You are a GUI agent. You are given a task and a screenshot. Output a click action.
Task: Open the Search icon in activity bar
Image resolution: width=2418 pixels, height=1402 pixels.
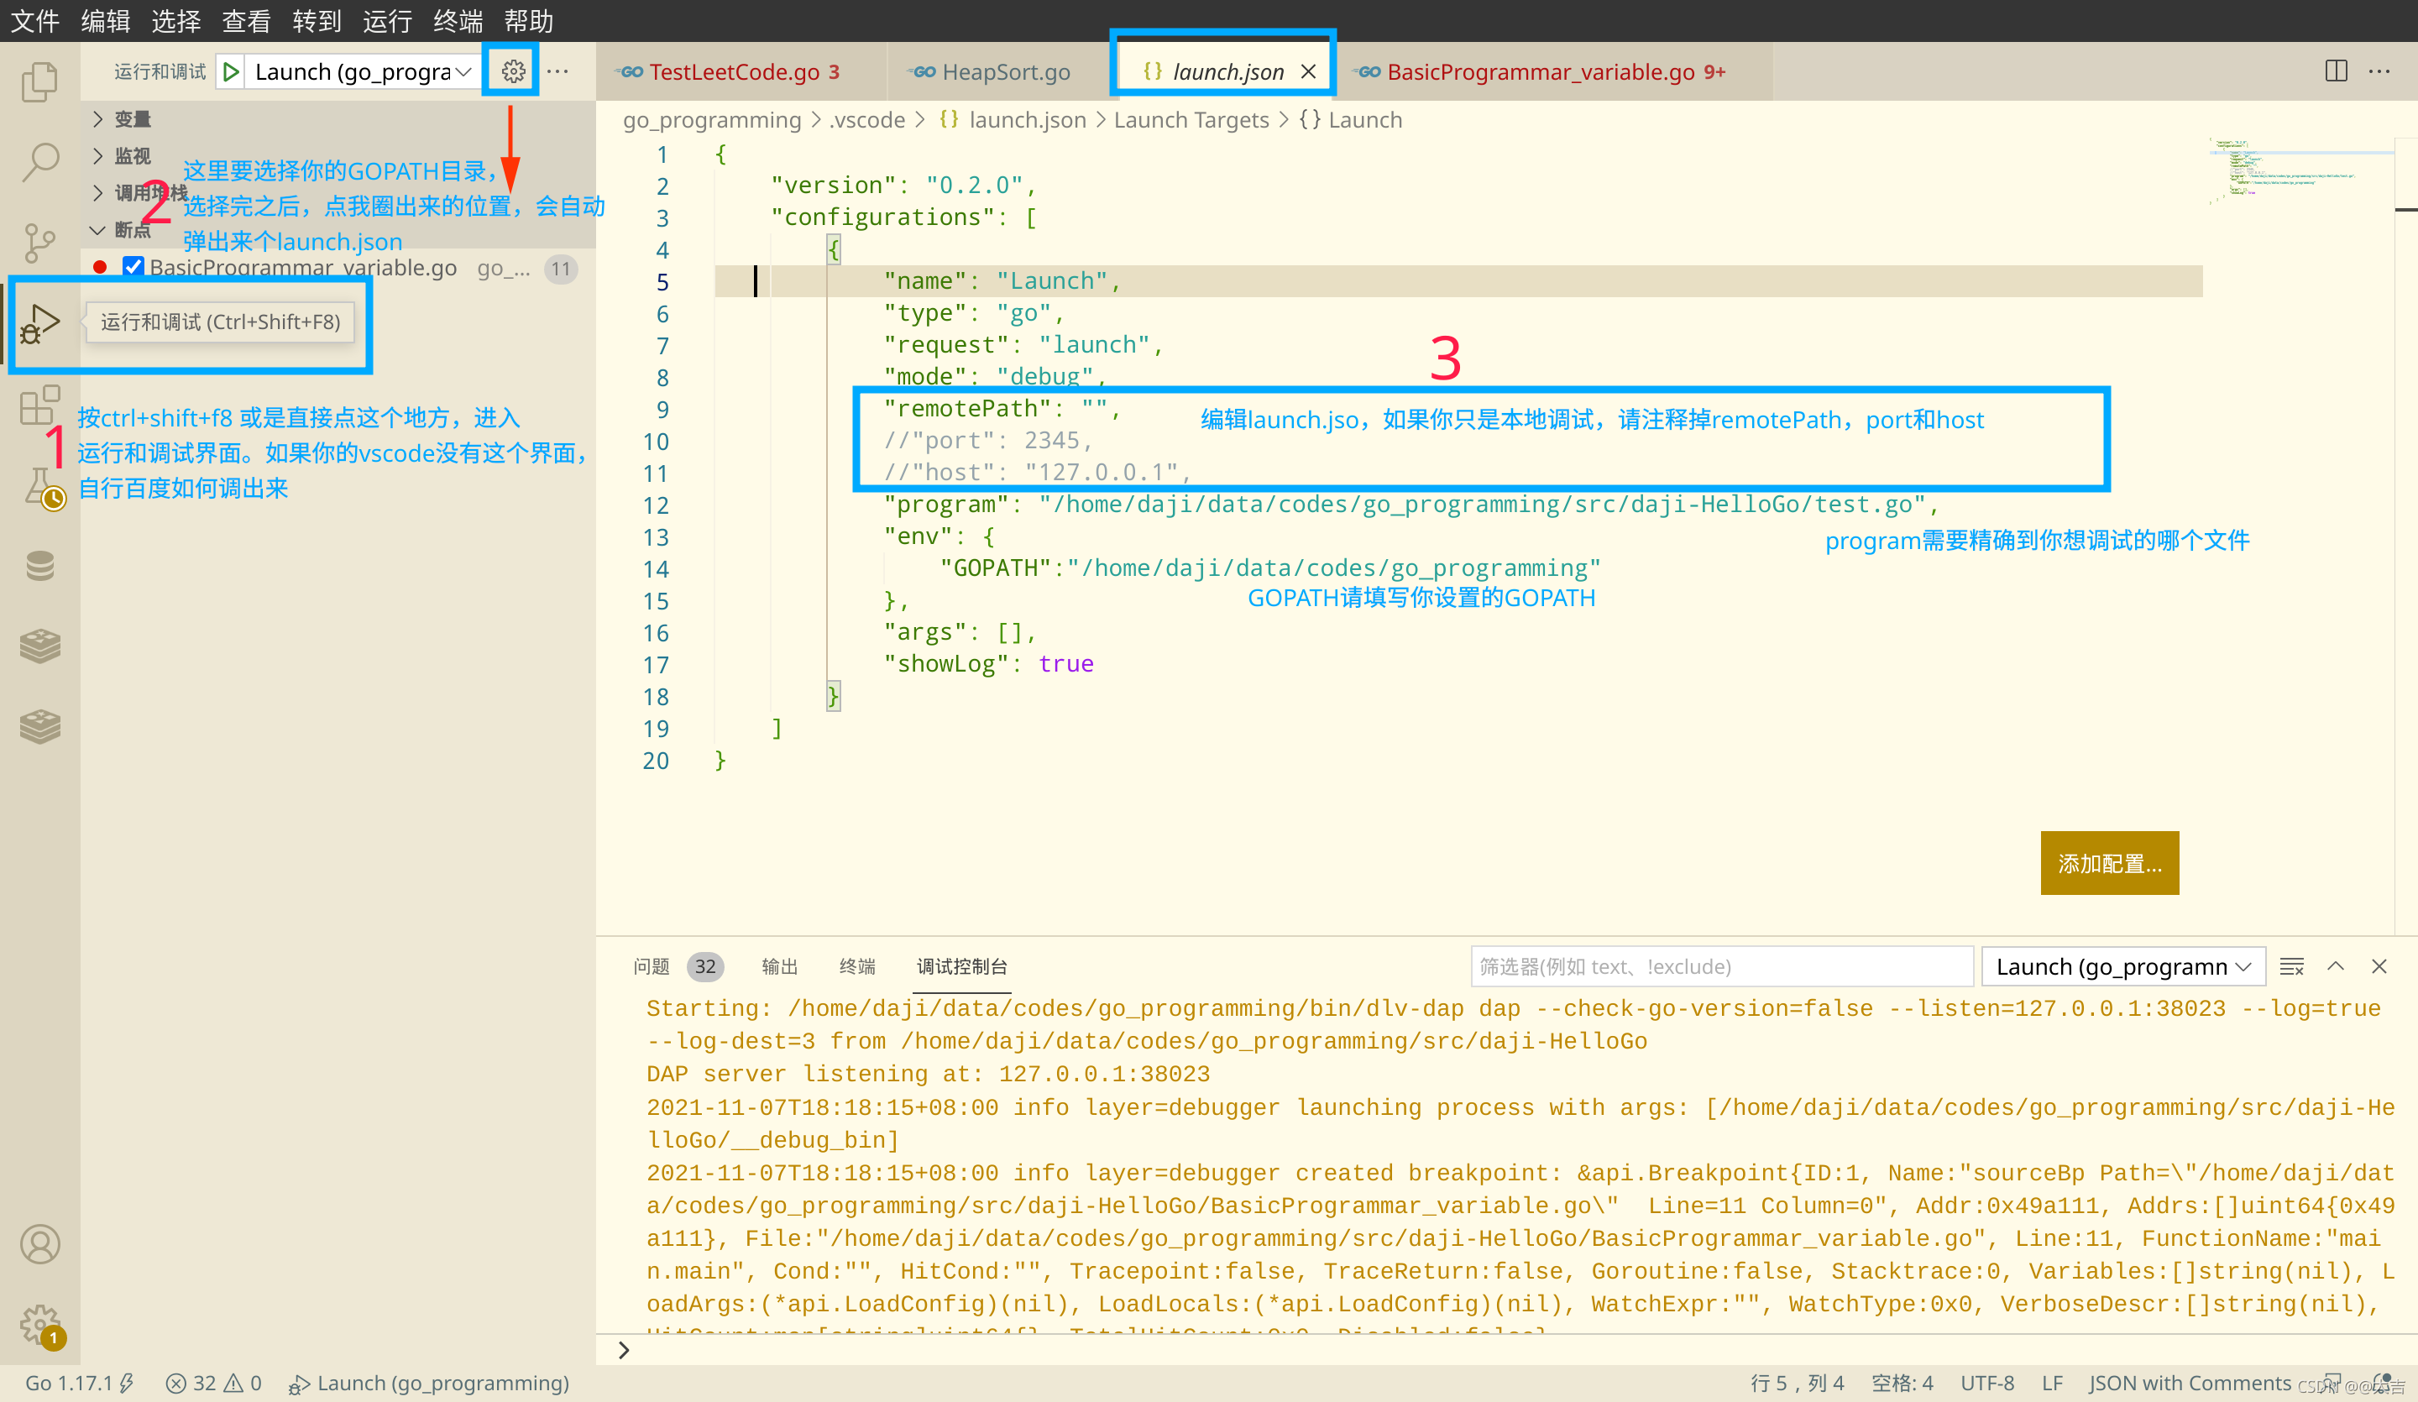point(39,162)
